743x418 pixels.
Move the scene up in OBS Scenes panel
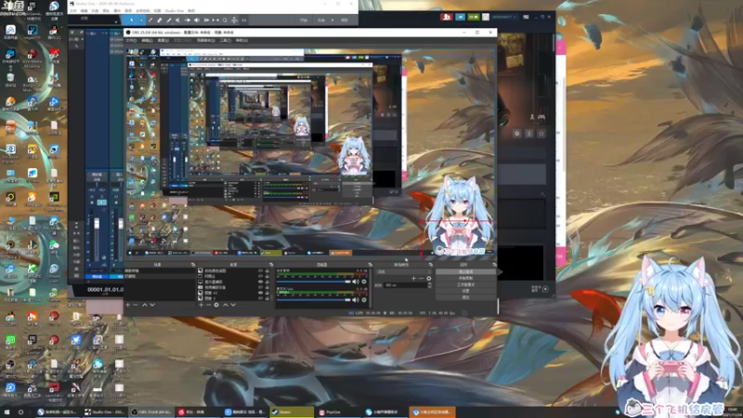tap(145, 305)
